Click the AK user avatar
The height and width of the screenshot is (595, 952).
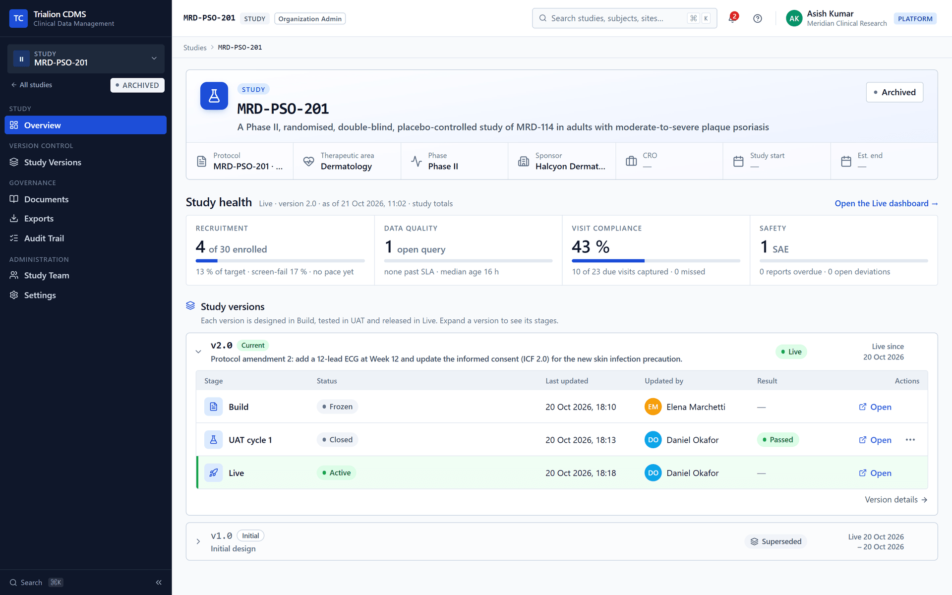[x=794, y=18]
